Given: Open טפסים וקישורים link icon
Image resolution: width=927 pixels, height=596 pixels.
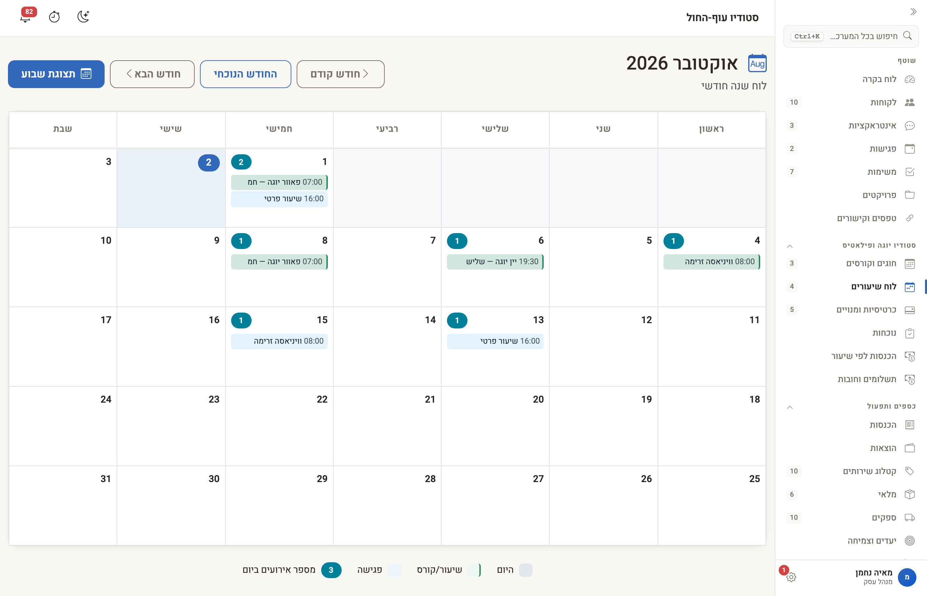Looking at the screenshot, I should click(909, 218).
